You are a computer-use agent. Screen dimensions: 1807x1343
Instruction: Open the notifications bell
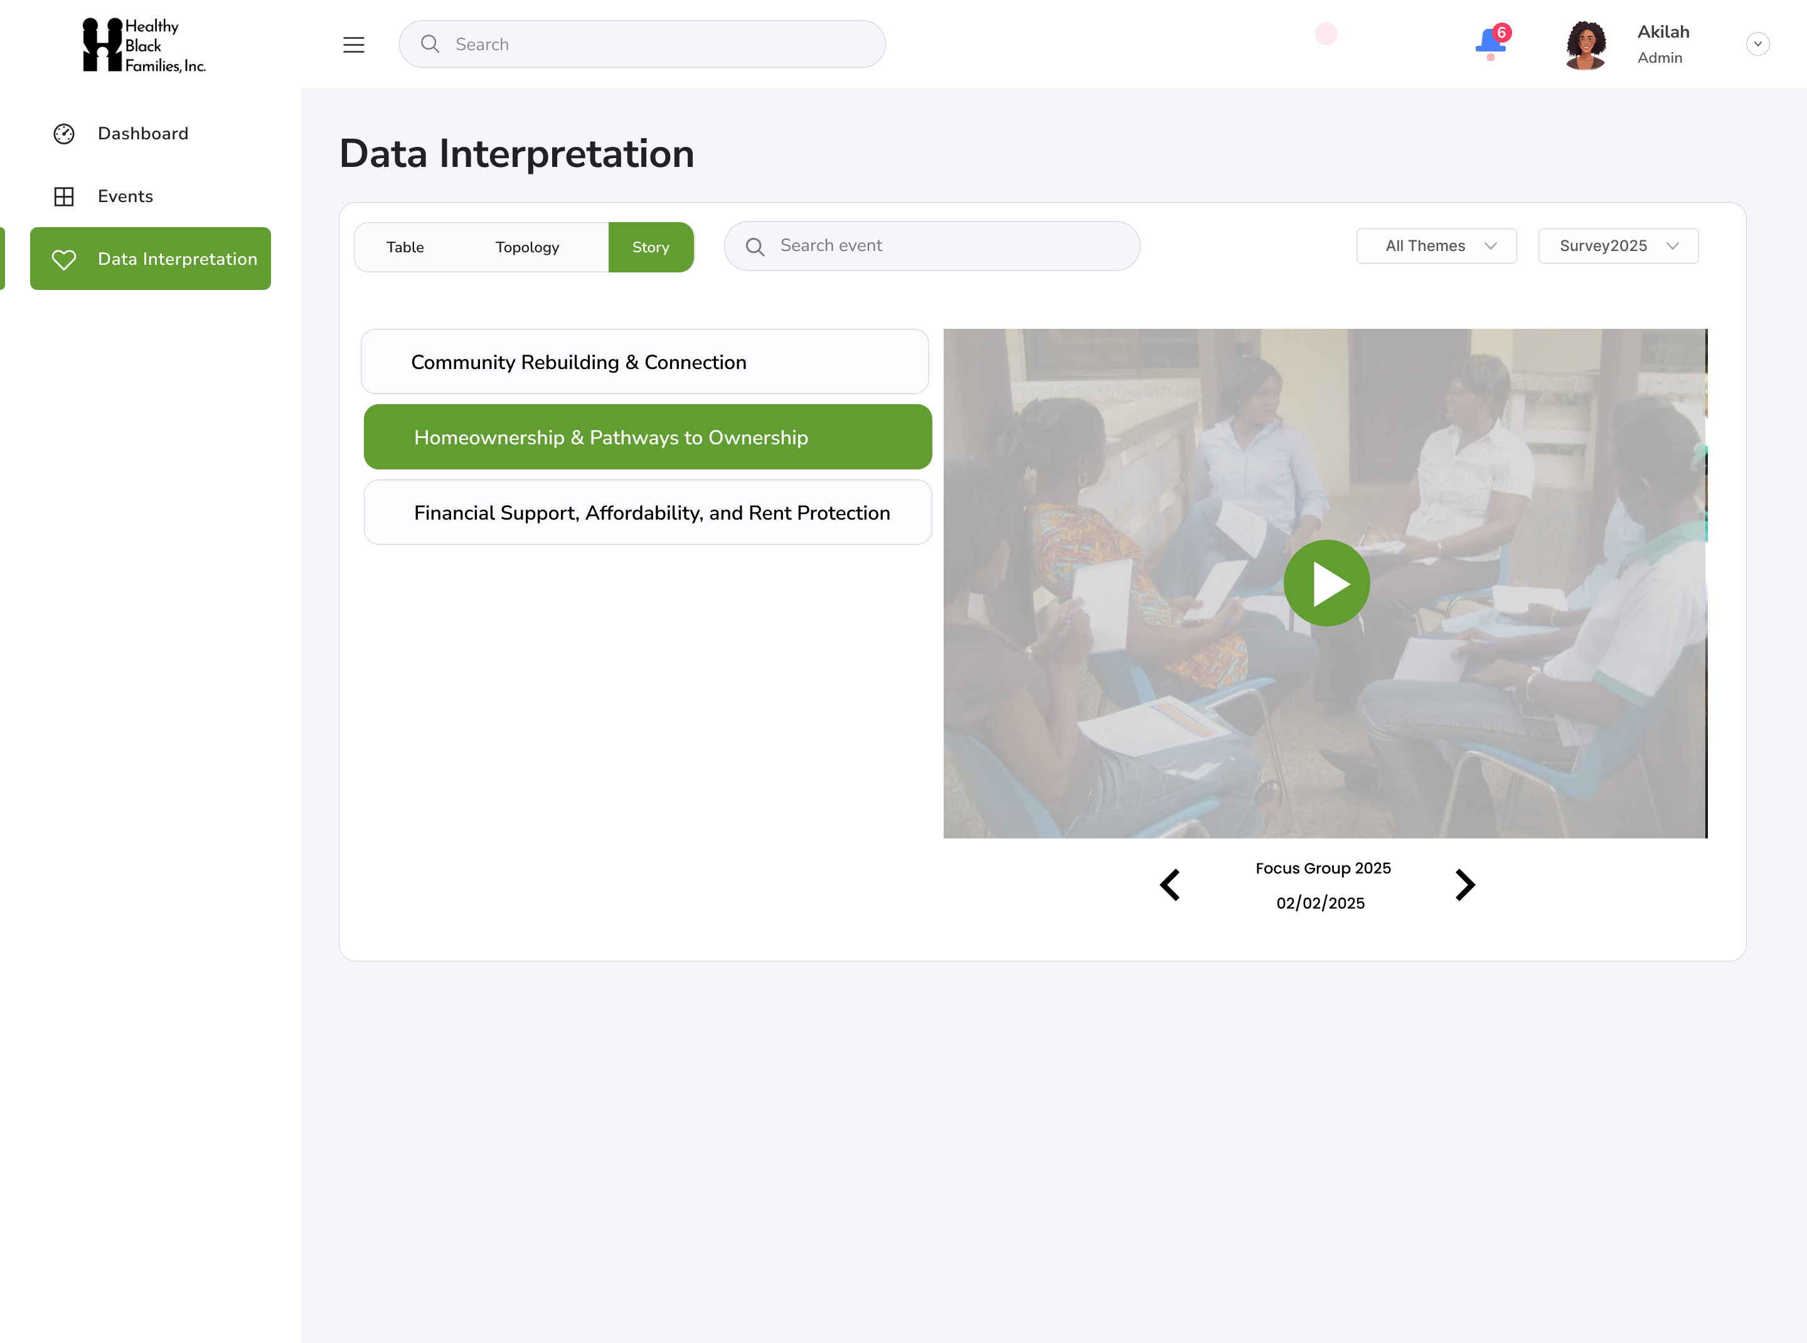(x=1490, y=42)
